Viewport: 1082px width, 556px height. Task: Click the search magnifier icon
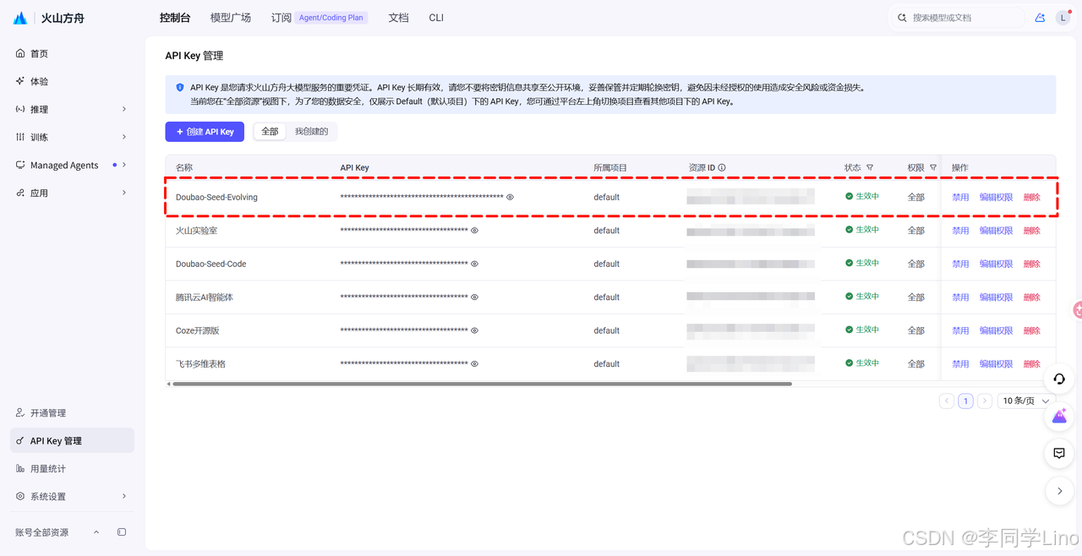(902, 18)
